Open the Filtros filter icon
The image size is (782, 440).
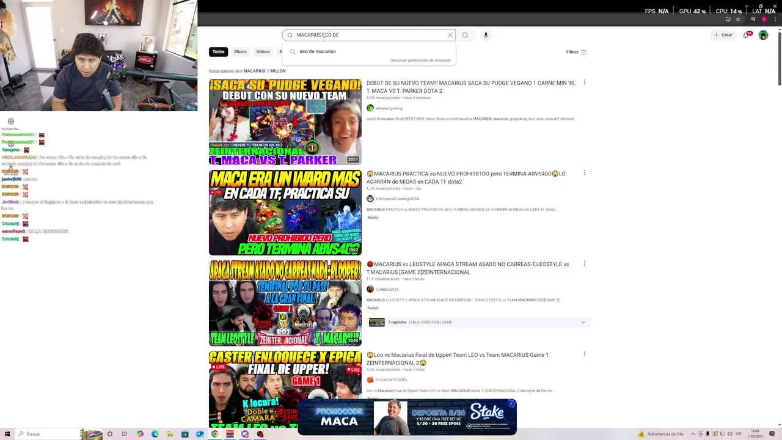[584, 52]
